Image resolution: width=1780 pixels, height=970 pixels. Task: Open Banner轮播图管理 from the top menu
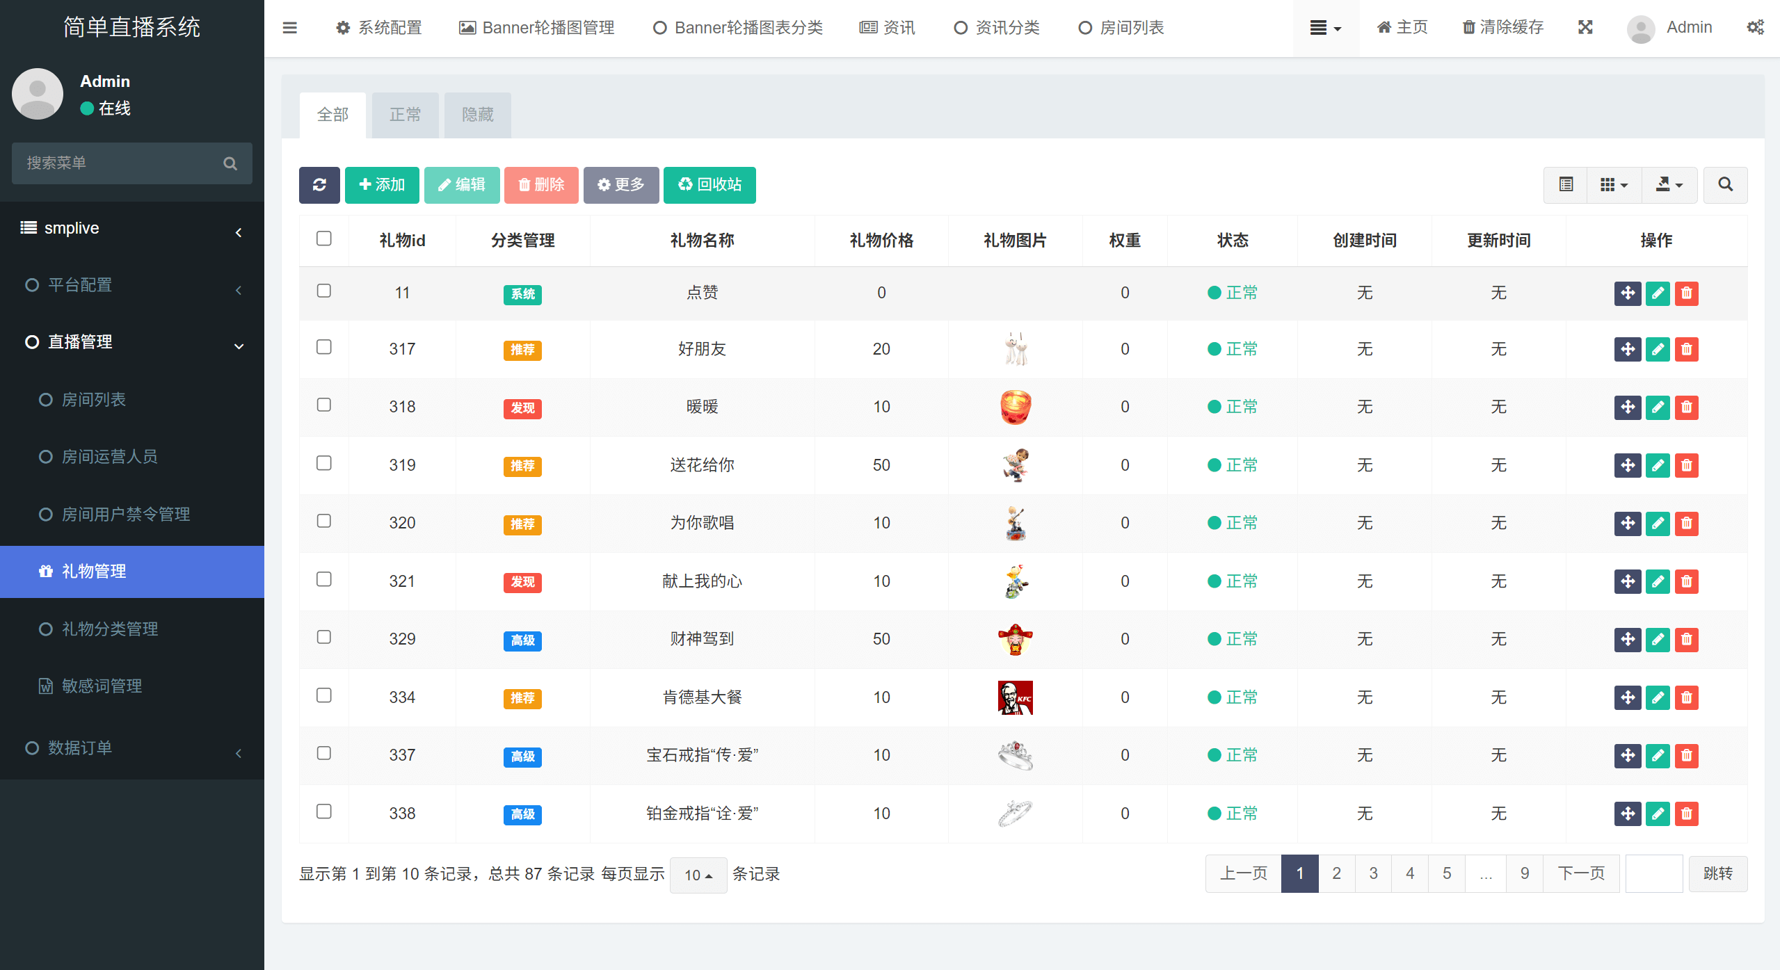tap(536, 27)
